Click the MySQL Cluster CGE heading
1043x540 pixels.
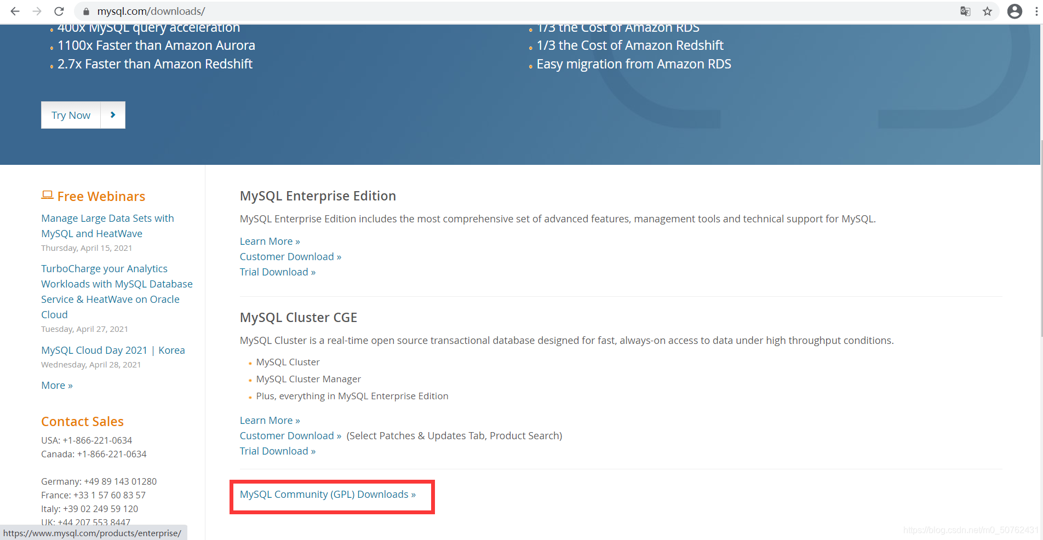[299, 318]
